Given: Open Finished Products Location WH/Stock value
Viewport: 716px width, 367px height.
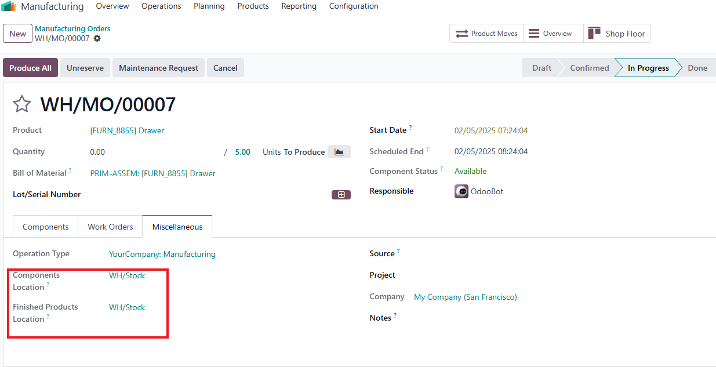Looking at the screenshot, I should click(x=127, y=307).
